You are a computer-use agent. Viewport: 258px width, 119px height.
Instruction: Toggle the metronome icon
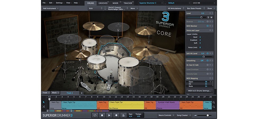point(123,115)
